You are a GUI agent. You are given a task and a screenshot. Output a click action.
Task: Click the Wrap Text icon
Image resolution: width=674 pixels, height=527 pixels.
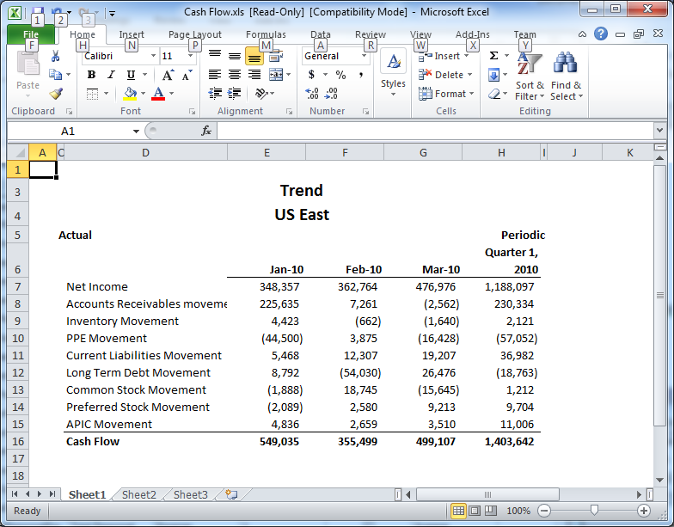click(x=275, y=55)
